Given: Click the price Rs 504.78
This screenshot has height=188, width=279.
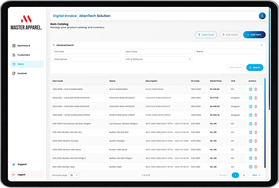Looking at the screenshot, I should tap(215, 115).
